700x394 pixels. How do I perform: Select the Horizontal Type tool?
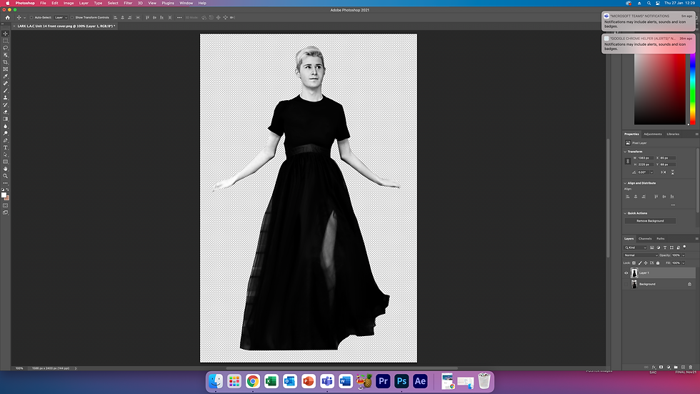pyautogui.click(x=6, y=147)
